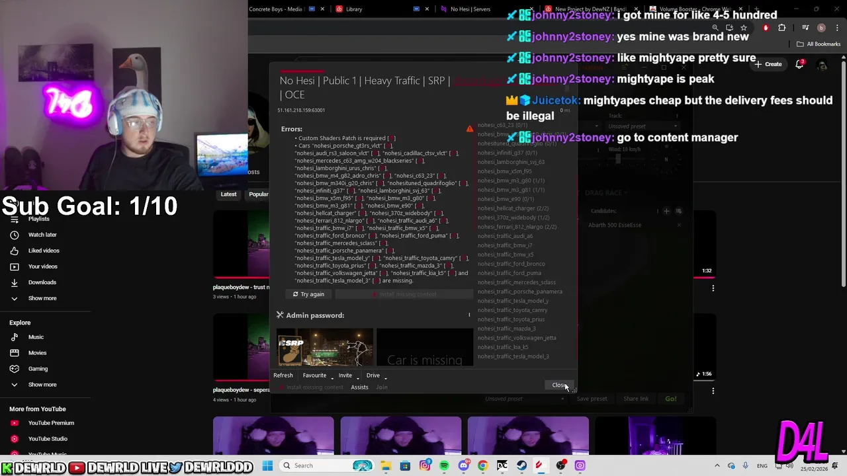Viewport: 847px width, 476px height.
Task: Open Gaming in Explore section
Action: click(38, 369)
